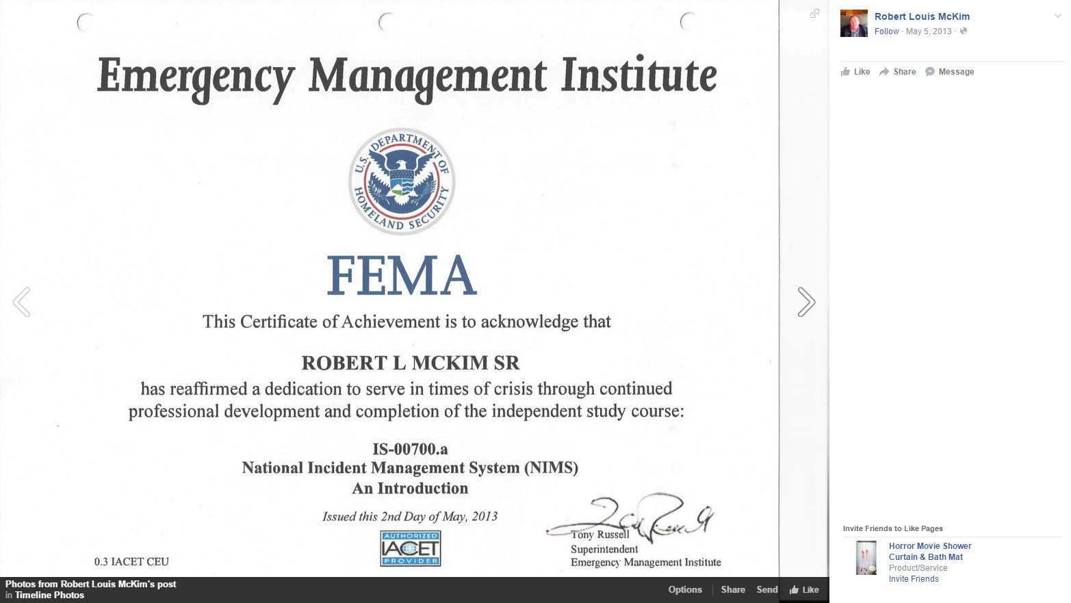Click the 'Product/Service' label

click(918, 568)
